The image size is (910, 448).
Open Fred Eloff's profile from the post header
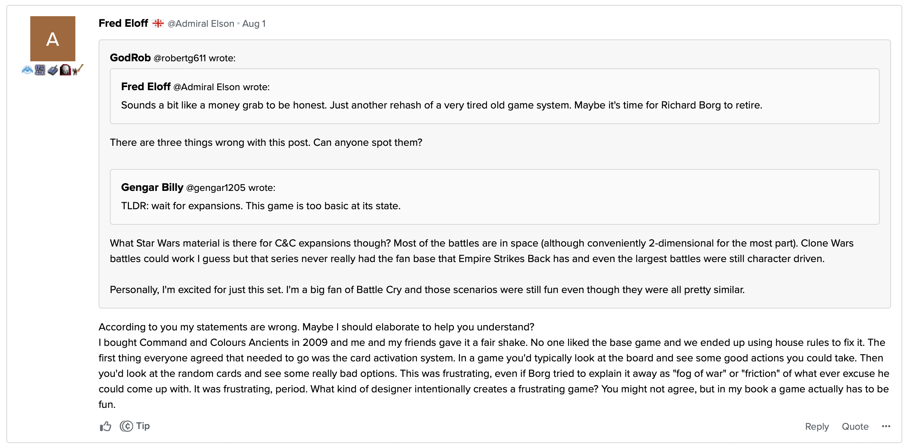coord(123,23)
